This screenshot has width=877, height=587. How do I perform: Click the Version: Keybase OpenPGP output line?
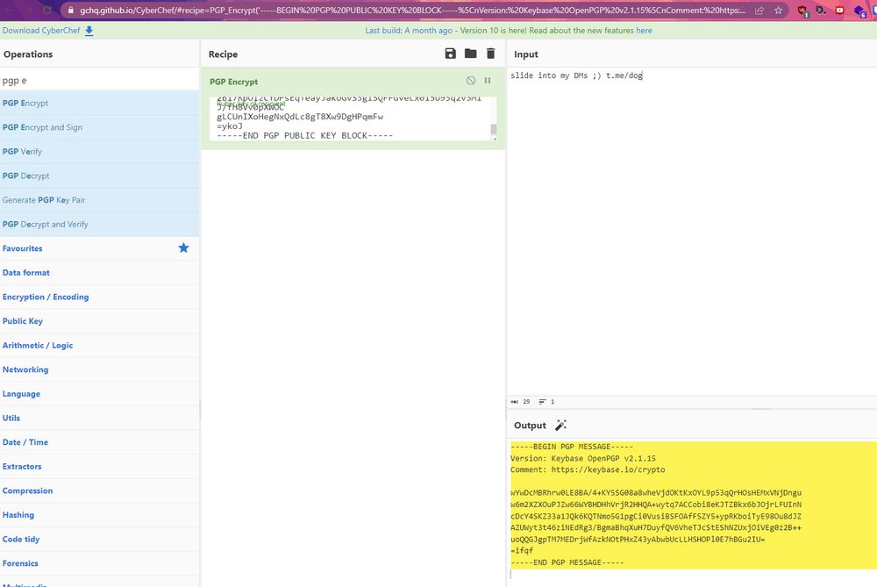point(583,458)
